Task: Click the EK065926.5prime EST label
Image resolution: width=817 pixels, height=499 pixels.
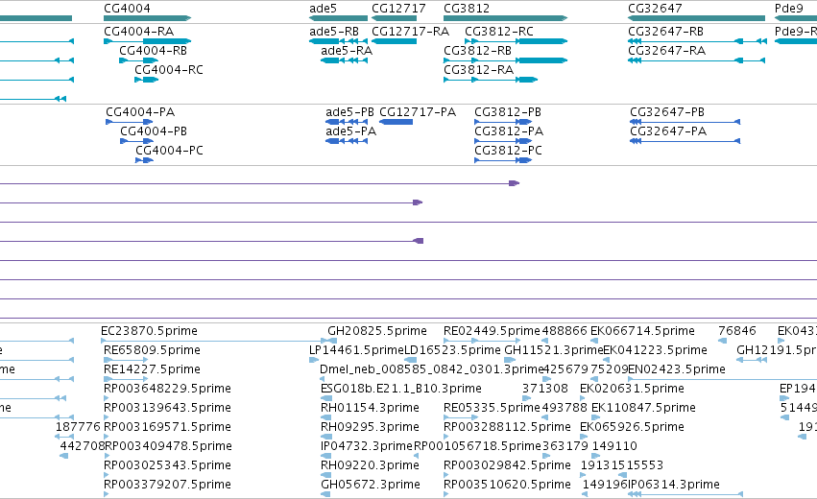Action: tap(632, 427)
